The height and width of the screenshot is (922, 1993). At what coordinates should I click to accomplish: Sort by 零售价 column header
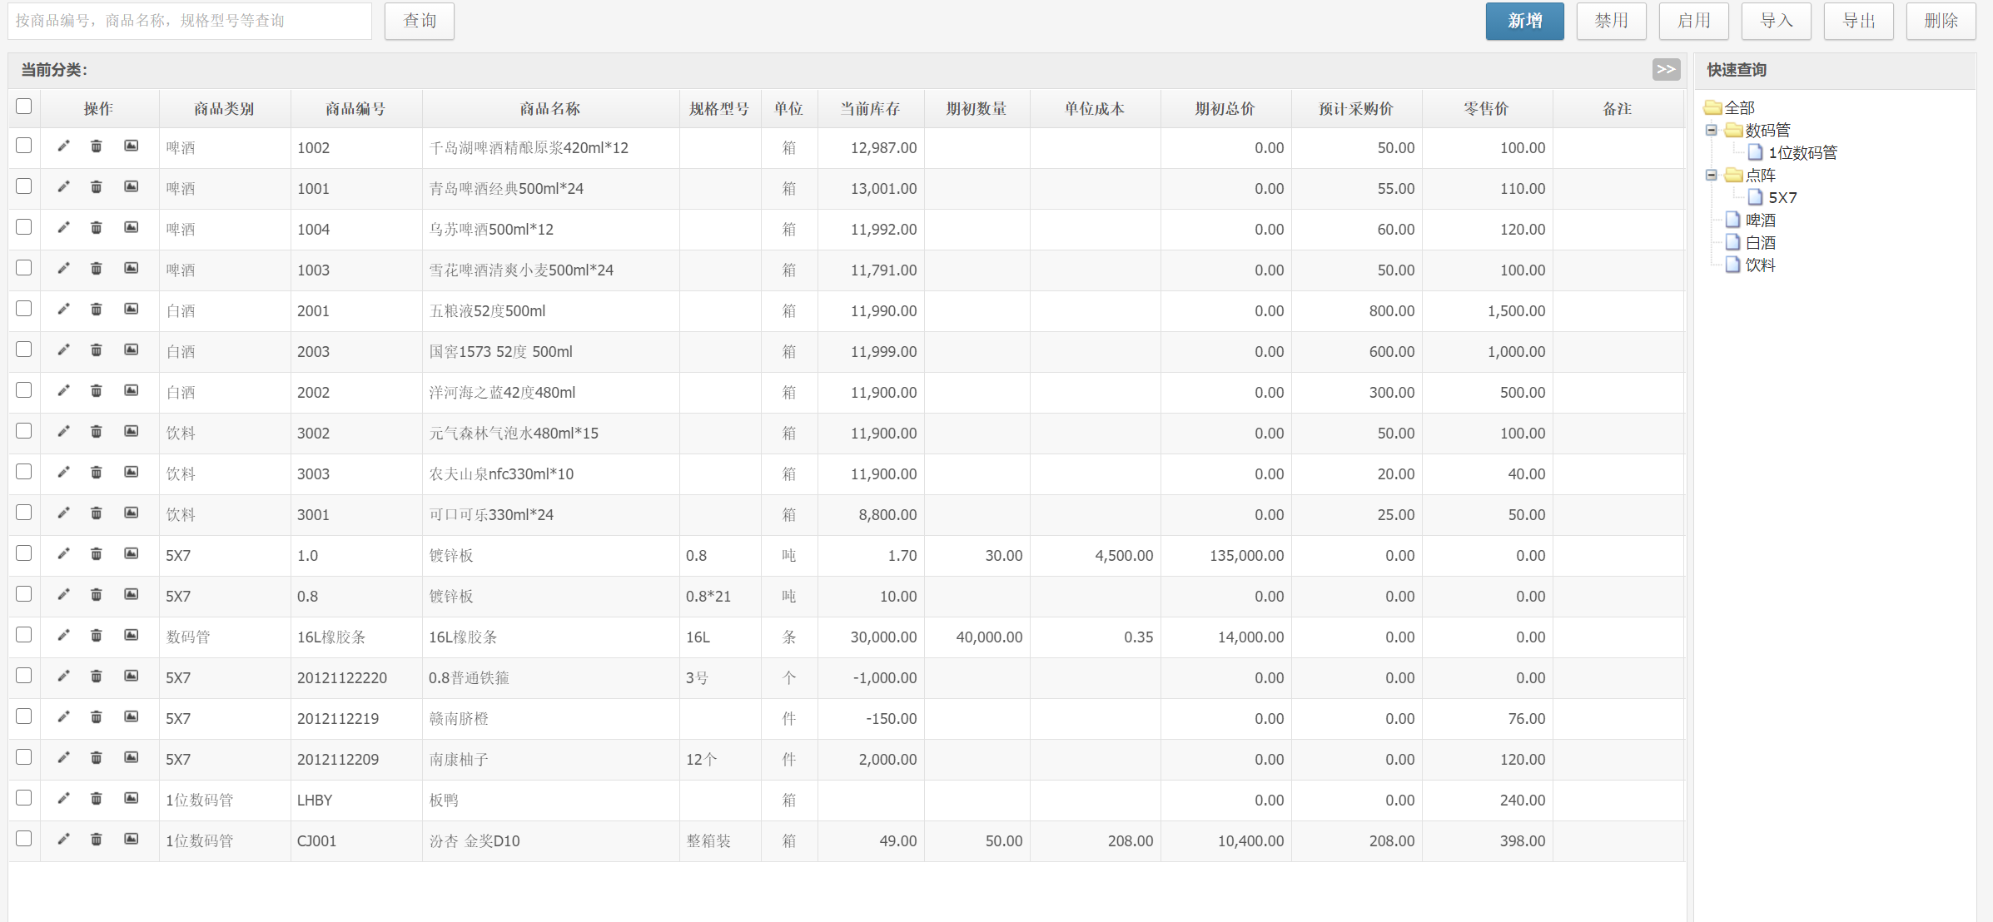[x=1487, y=108]
